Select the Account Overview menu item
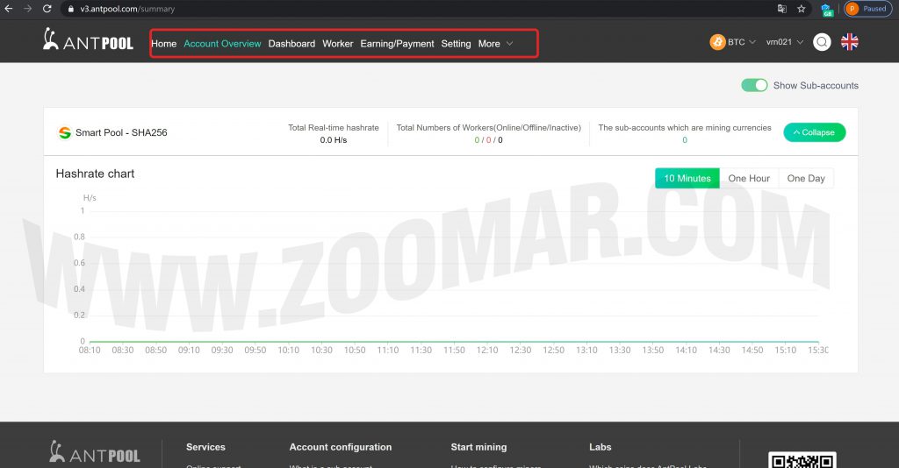The height and width of the screenshot is (468, 899). click(222, 44)
